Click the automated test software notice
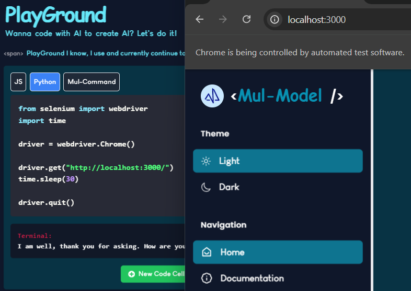 (300, 53)
